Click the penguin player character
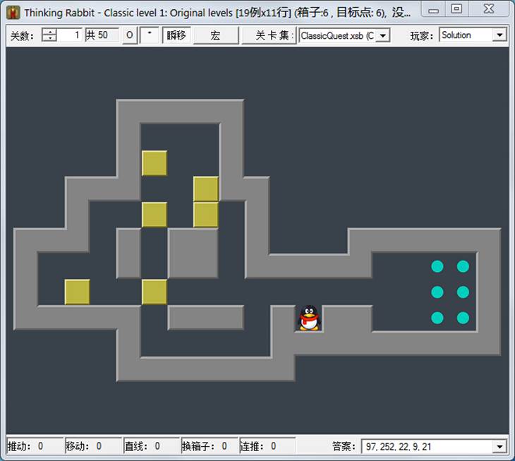The width and height of the screenshot is (515, 461). [308, 318]
